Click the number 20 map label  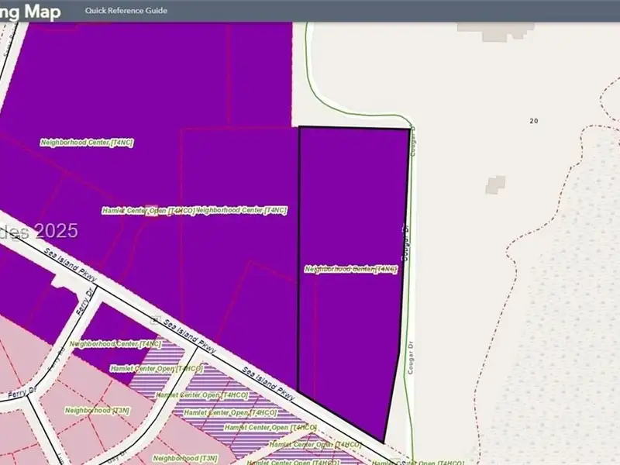pyautogui.click(x=533, y=121)
